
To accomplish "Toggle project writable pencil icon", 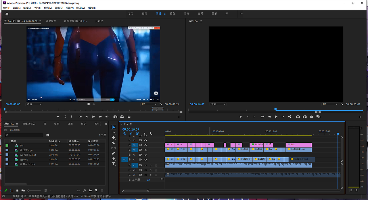I will (6, 190).
